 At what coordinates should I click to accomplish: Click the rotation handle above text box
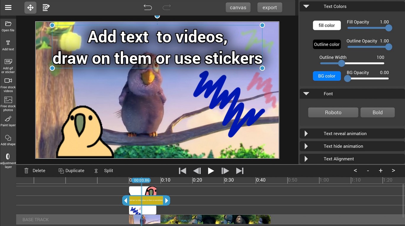click(157, 16)
